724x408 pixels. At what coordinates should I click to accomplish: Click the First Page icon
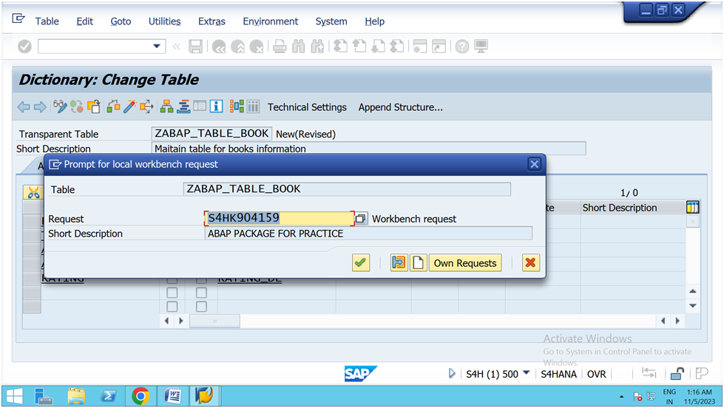[340, 47]
